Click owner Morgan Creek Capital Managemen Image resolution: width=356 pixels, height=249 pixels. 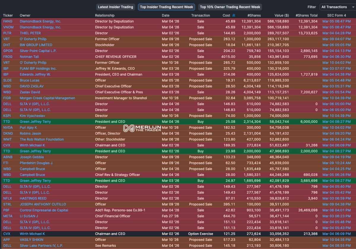point(47,98)
